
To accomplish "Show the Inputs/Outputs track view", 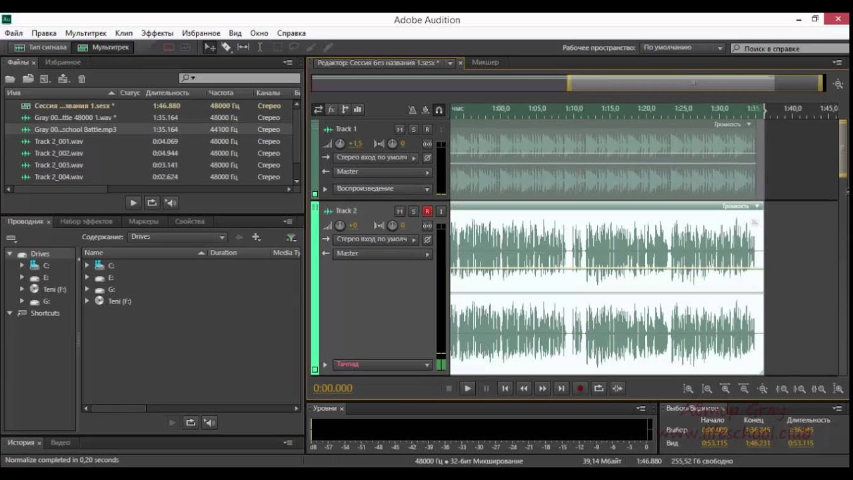I will point(318,109).
